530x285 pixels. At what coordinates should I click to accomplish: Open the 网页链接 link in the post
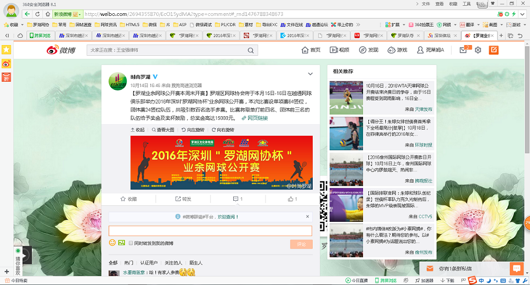click(255, 118)
